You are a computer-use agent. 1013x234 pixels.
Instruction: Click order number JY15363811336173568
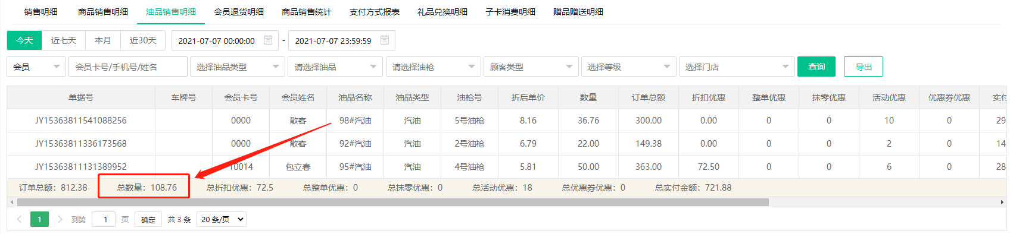point(81,144)
